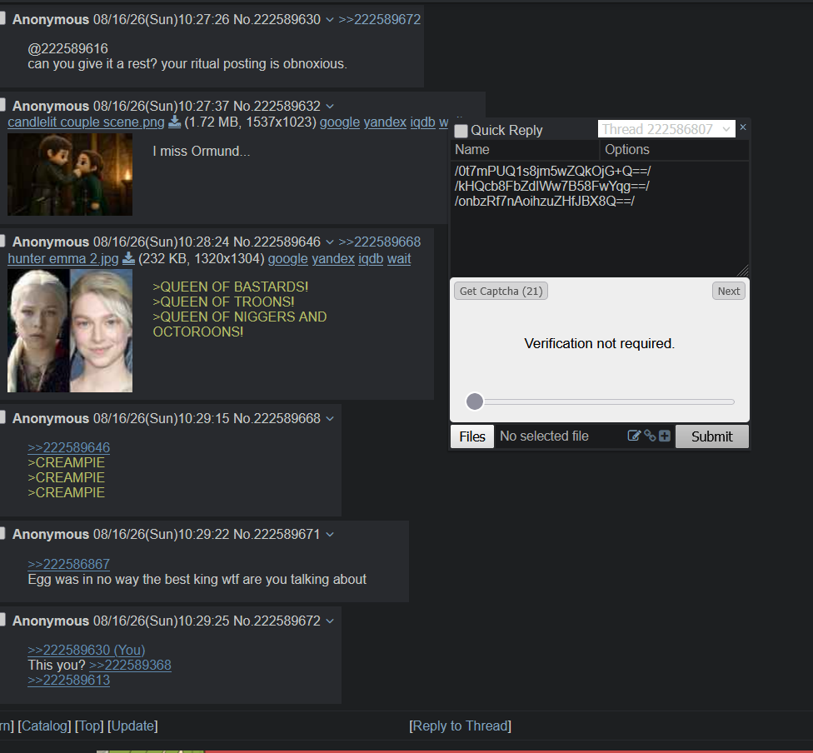
Task: Open candlelit couple scene.png file link
Action: tap(86, 122)
